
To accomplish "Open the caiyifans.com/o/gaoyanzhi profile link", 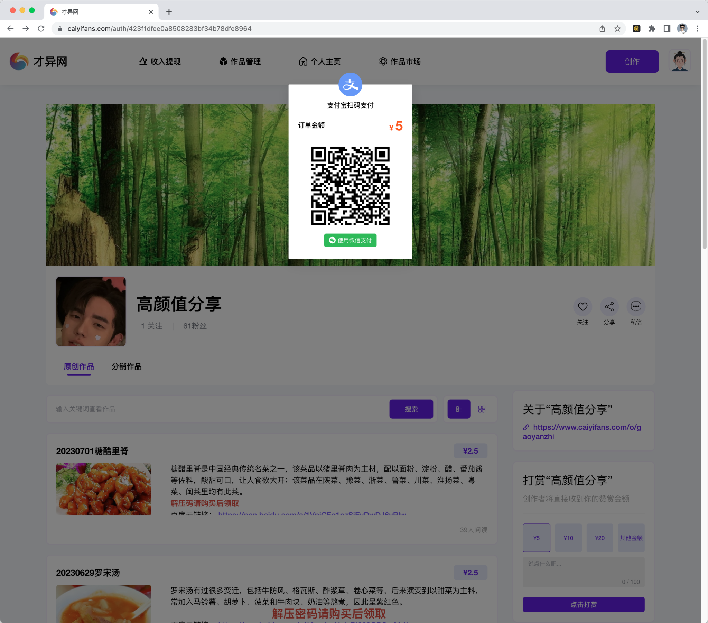I will tap(582, 432).
